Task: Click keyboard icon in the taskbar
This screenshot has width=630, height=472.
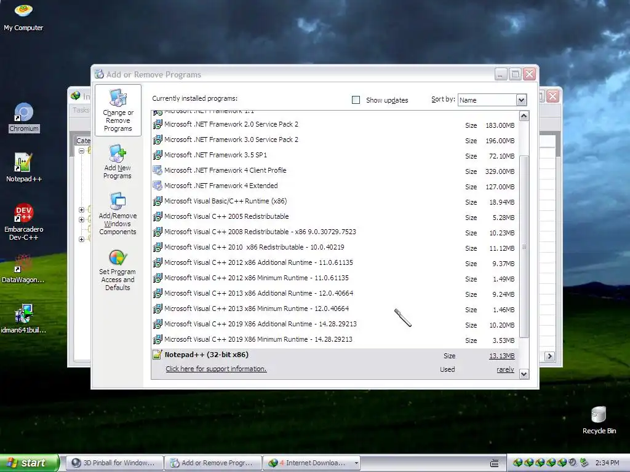Action: [x=495, y=463]
